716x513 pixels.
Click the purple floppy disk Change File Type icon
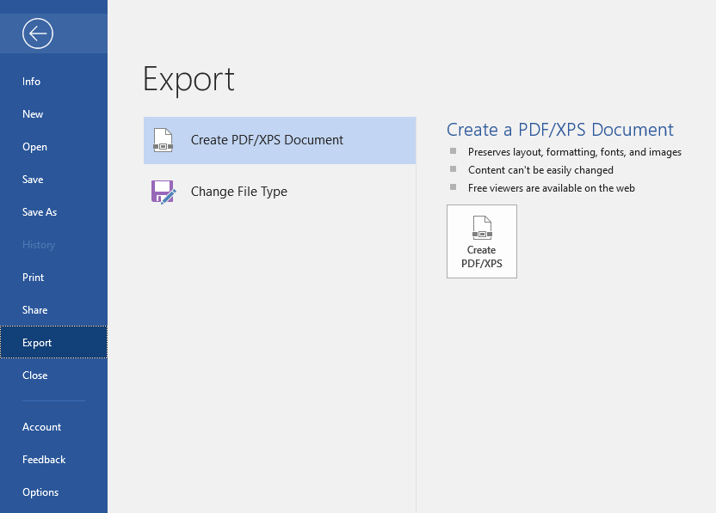pyautogui.click(x=163, y=192)
